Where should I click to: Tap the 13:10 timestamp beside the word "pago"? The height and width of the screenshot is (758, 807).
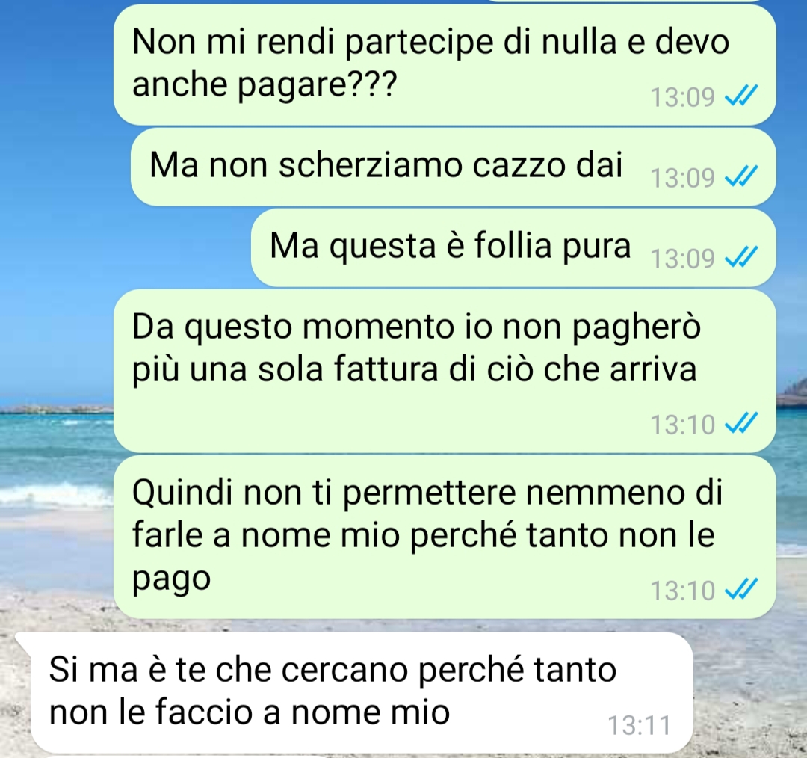682,591
